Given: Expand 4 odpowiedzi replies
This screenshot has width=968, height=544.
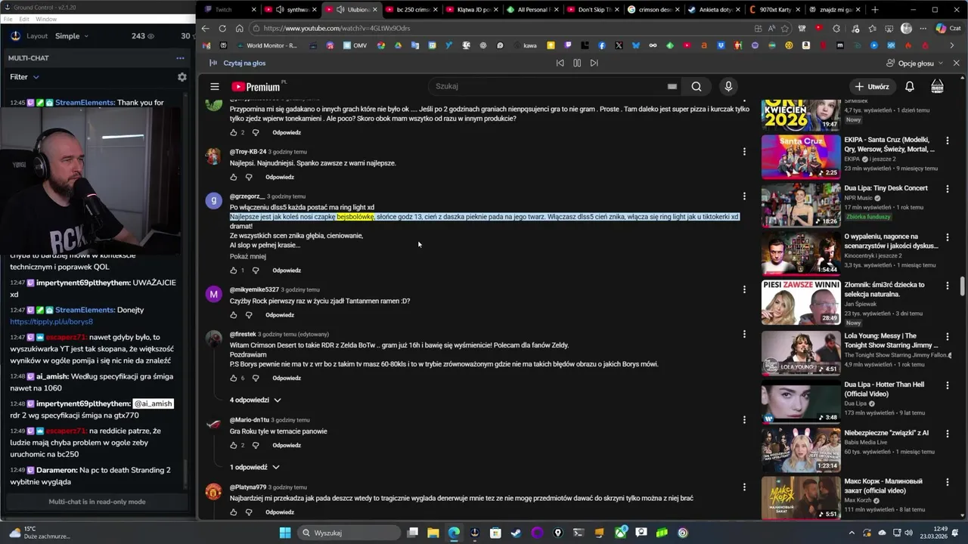Looking at the screenshot, I should coord(256,400).
